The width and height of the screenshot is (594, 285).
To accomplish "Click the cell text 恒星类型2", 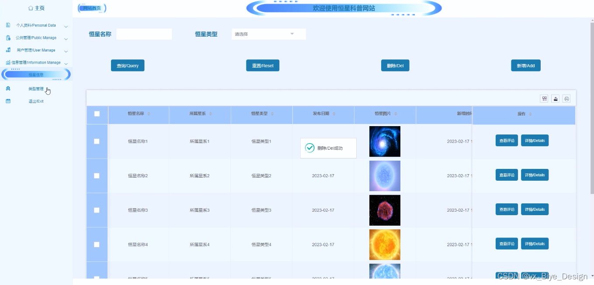I will 261,176.
